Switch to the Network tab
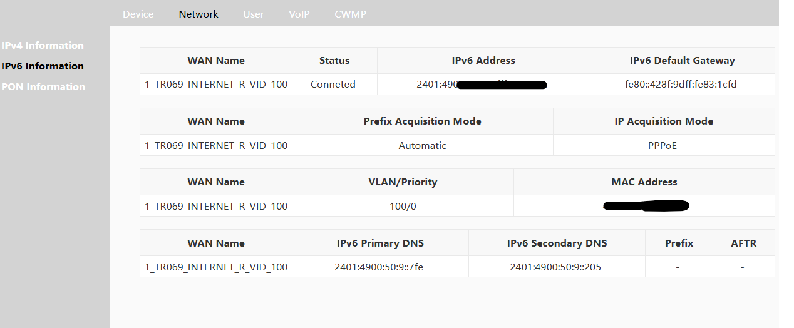This screenshot has height=328, width=794. (198, 14)
